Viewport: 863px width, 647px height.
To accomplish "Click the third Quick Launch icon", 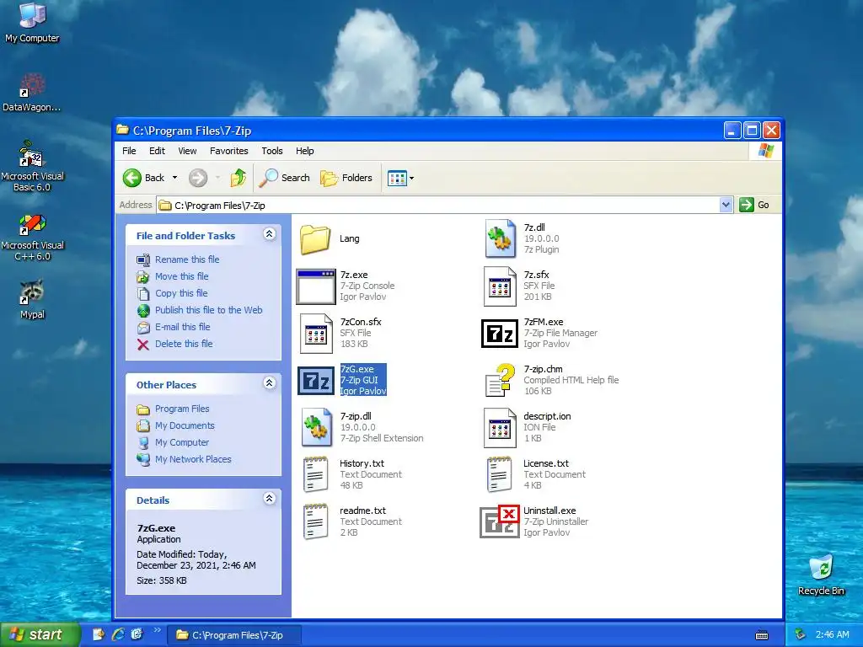I will (x=137, y=634).
